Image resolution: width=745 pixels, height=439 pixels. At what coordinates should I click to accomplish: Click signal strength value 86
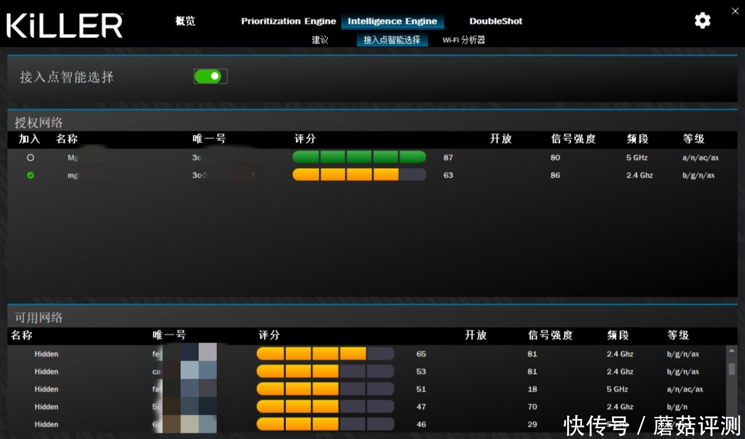pyautogui.click(x=555, y=175)
